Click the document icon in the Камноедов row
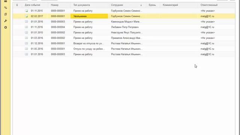This screenshot has height=135, width=240. coord(26,22)
